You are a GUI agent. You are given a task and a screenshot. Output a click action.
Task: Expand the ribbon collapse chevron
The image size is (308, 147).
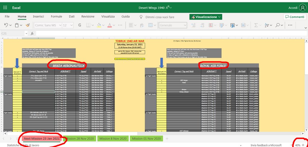pyautogui.click(x=306, y=28)
